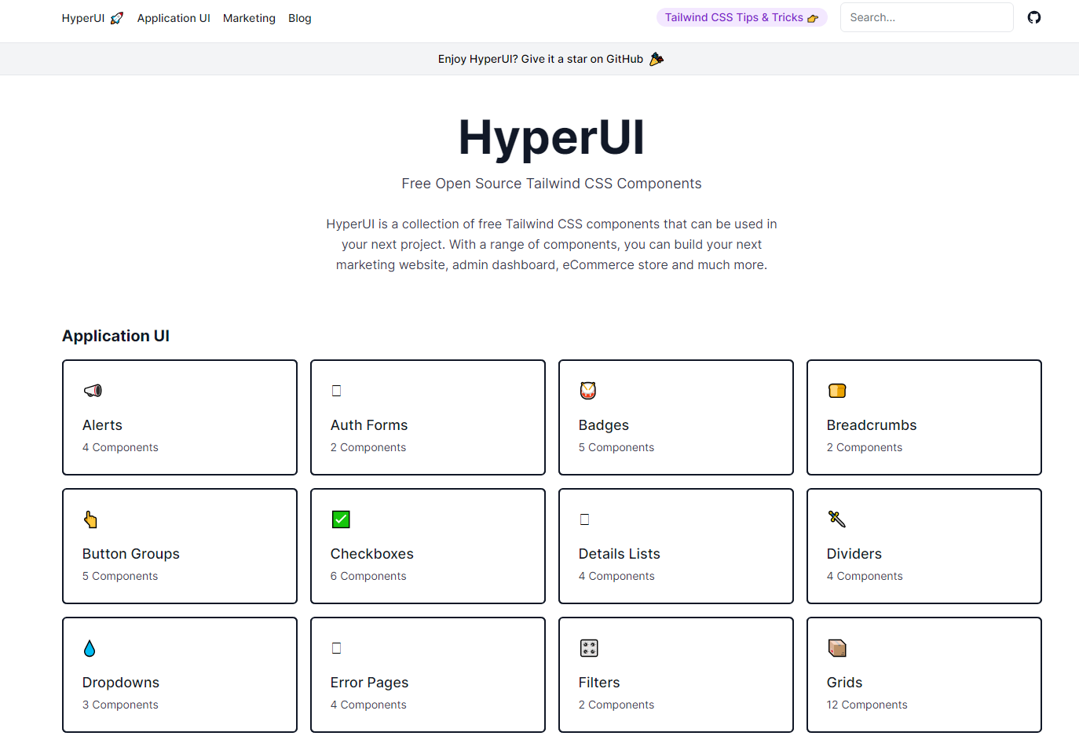
Task: Open the Breadcrumbs card title
Action: (872, 425)
